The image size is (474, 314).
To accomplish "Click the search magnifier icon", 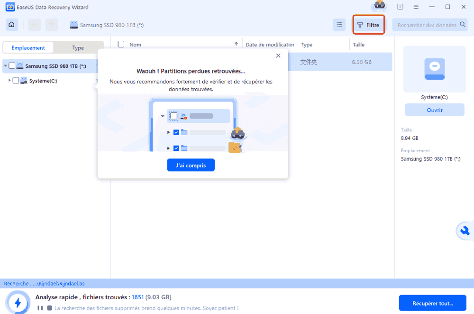I will pos(462,25).
